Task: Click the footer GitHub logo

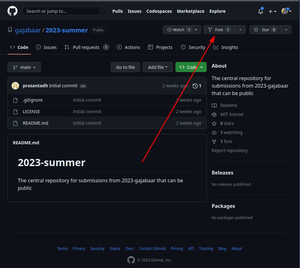Action: pos(131,260)
